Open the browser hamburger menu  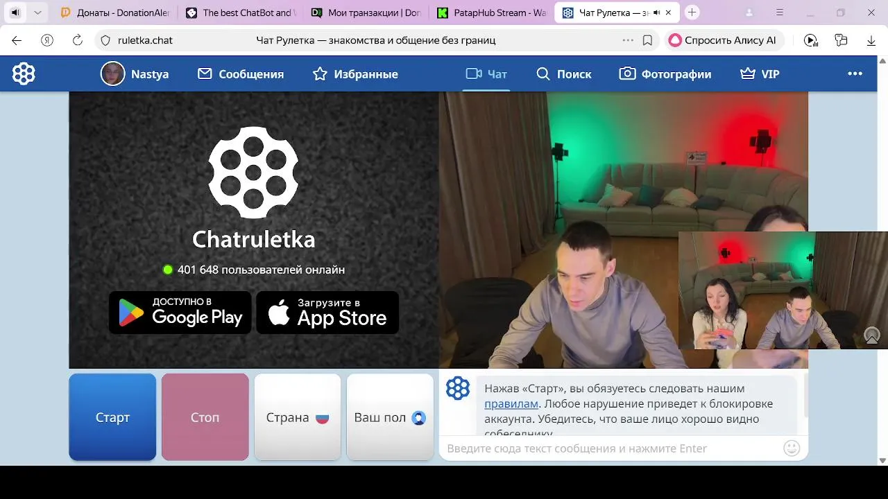[x=780, y=12]
